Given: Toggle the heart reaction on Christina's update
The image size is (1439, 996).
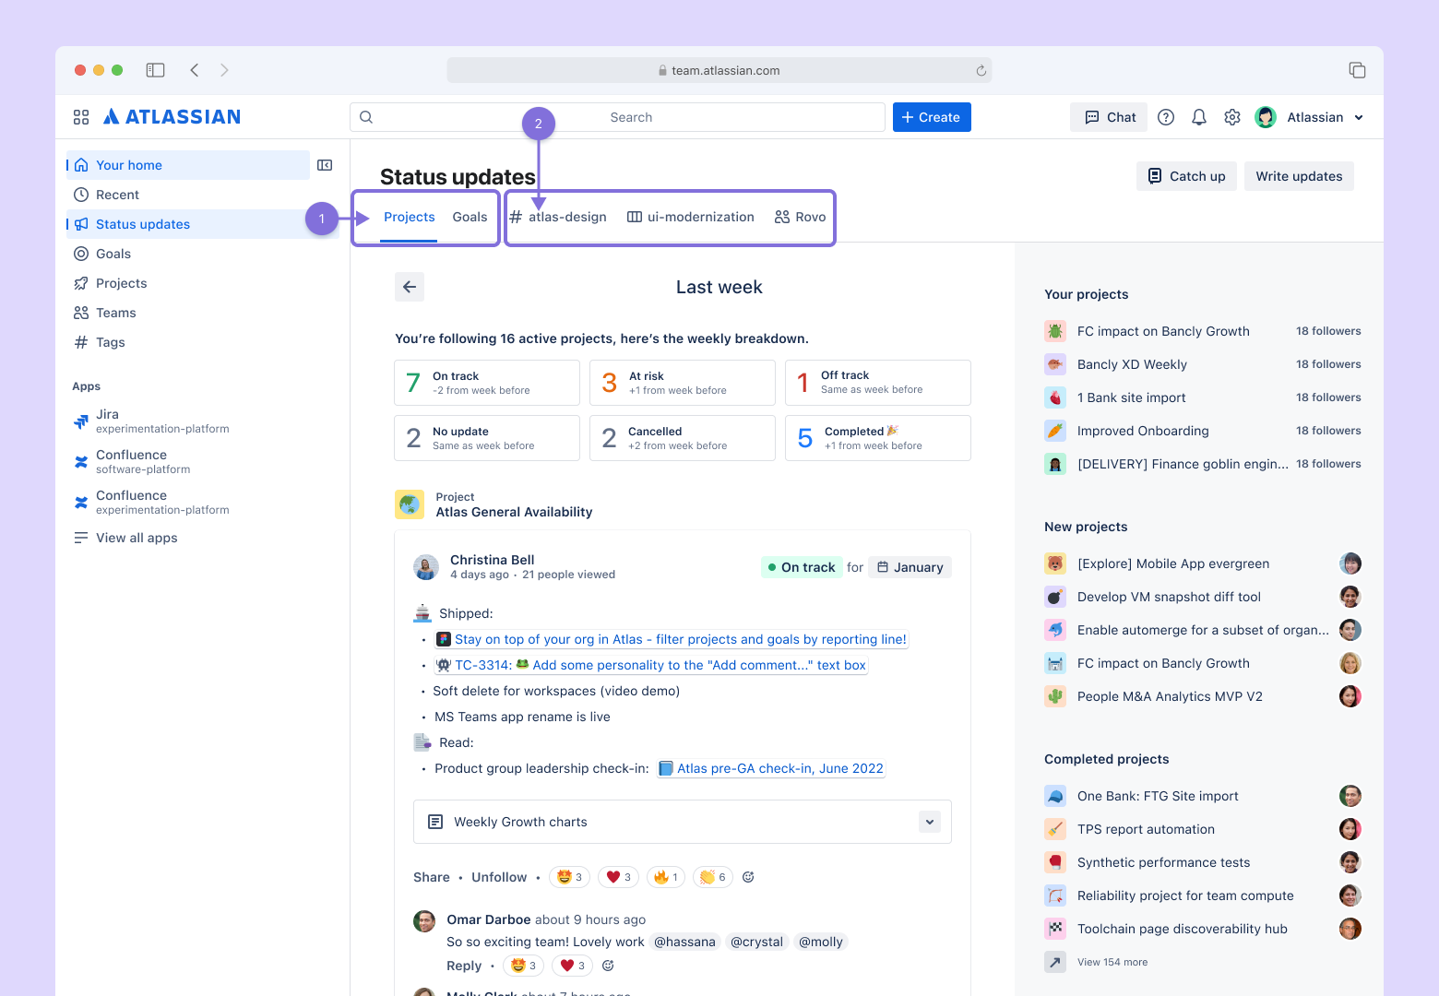Looking at the screenshot, I should (x=618, y=876).
